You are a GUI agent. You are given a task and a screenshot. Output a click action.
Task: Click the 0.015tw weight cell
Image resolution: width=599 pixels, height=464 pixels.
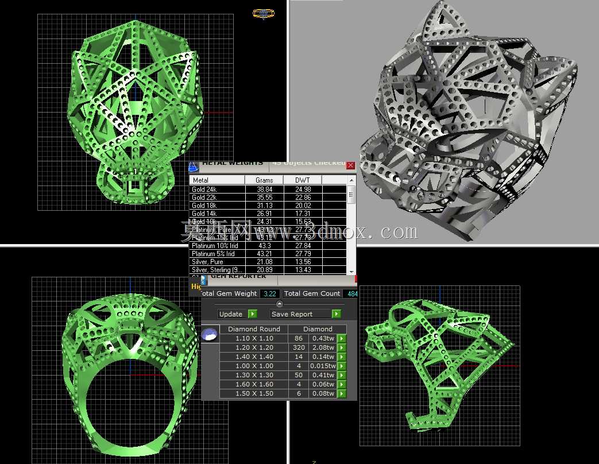(x=323, y=366)
